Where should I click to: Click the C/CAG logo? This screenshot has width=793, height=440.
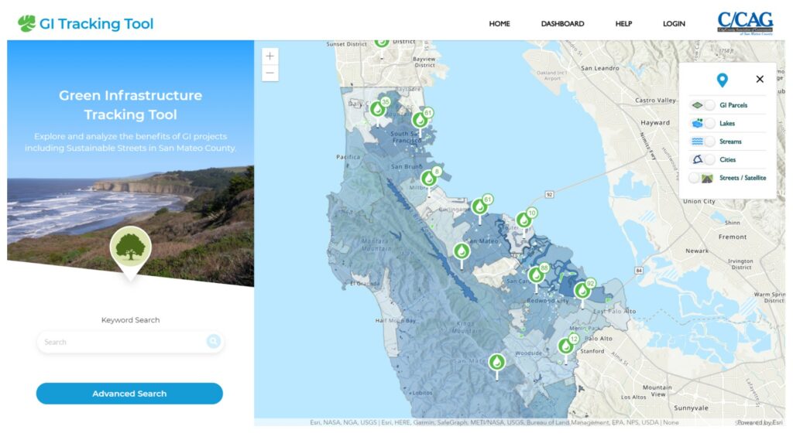pyautogui.click(x=746, y=22)
